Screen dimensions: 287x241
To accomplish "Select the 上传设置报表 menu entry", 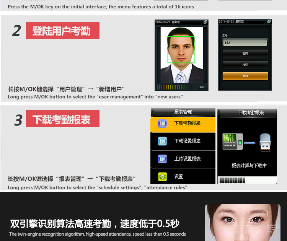I will click(183, 159).
